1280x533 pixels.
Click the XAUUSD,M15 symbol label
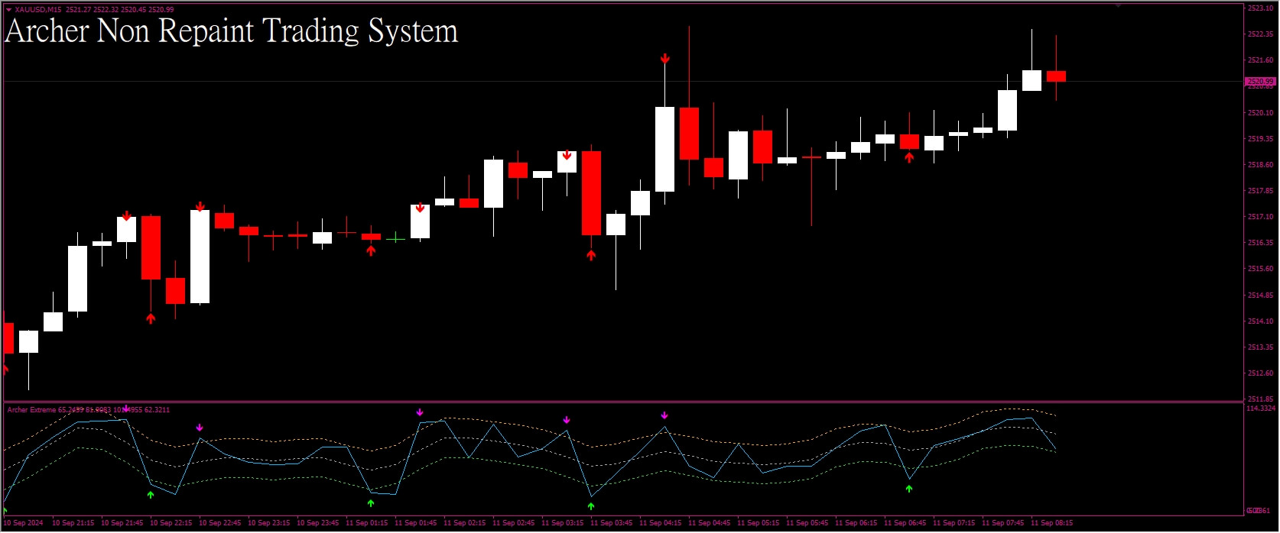[x=37, y=10]
